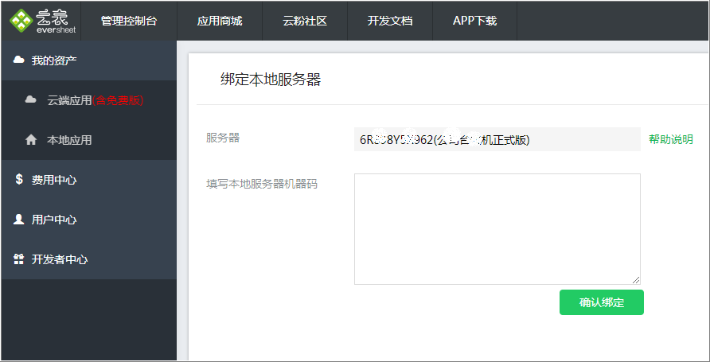Click the resize handle on the machine code textarea
Viewport: 710px width, 362px height.
[636, 280]
